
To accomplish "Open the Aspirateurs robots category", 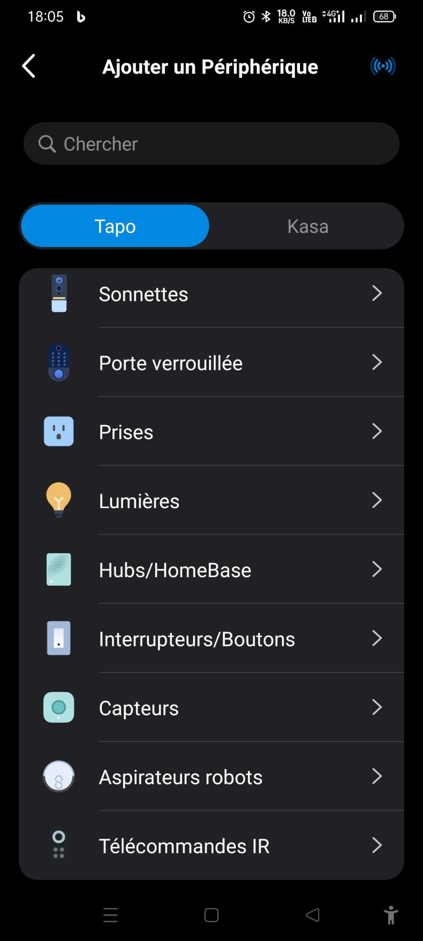I will point(181,777).
